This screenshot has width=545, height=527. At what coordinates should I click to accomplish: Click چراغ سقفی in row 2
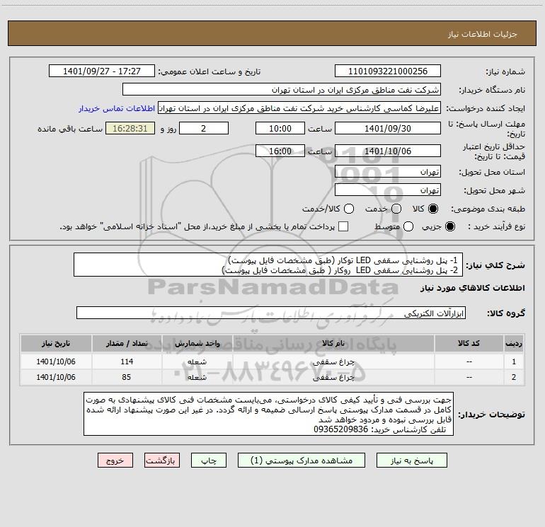333,377
